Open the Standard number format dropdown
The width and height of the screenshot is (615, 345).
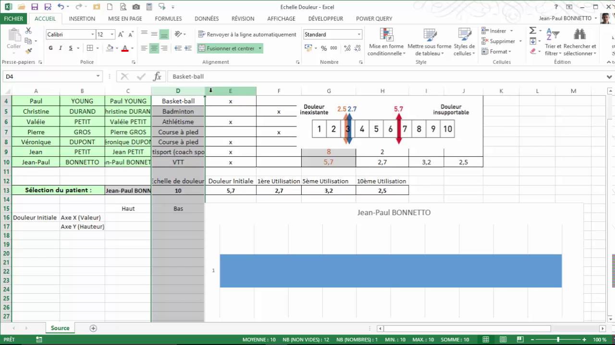pyautogui.click(x=359, y=34)
